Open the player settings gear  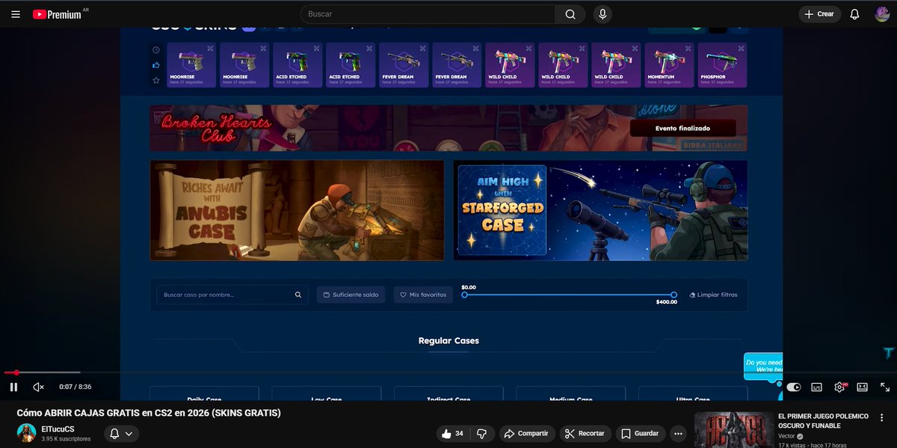pyautogui.click(x=839, y=387)
